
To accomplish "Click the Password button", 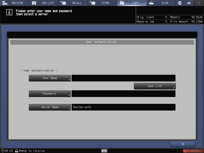I will tap(50, 94).
